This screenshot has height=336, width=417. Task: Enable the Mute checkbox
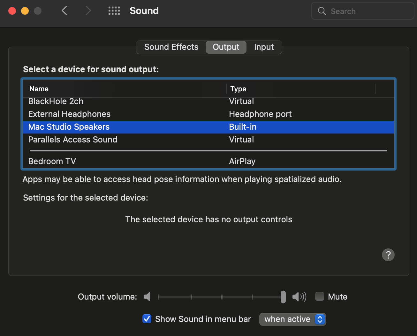(320, 297)
